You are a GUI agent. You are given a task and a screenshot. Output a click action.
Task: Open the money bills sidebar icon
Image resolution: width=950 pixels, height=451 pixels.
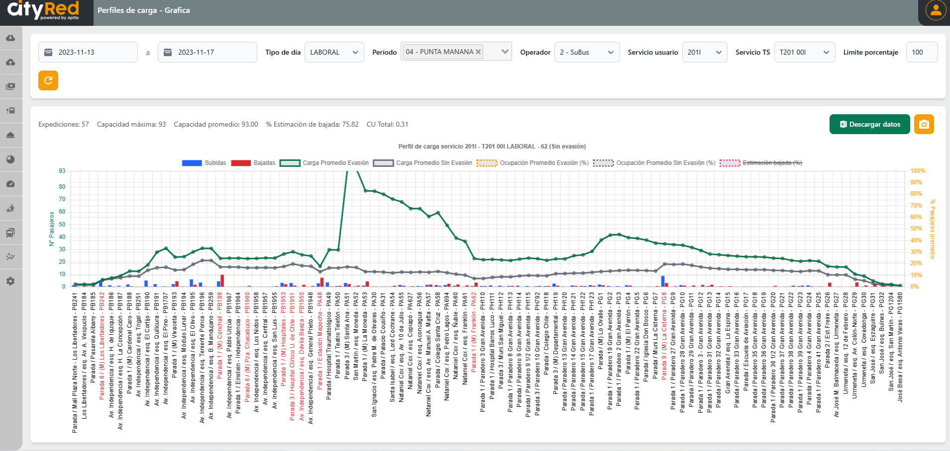tap(10, 86)
